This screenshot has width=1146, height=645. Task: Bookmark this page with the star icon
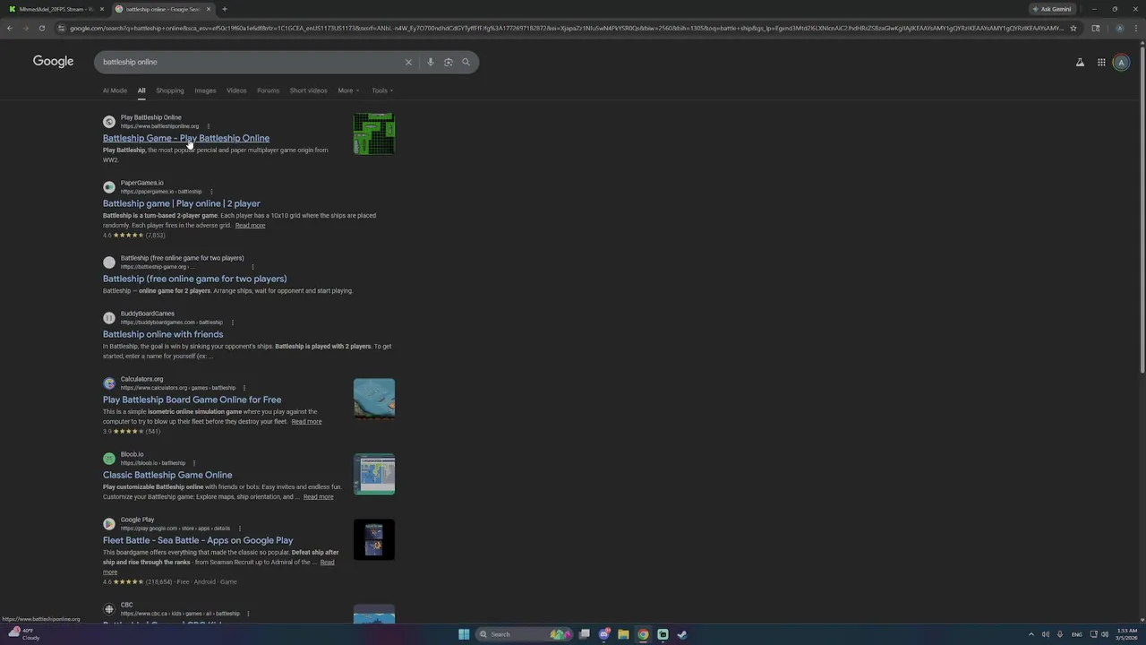click(x=1073, y=28)
